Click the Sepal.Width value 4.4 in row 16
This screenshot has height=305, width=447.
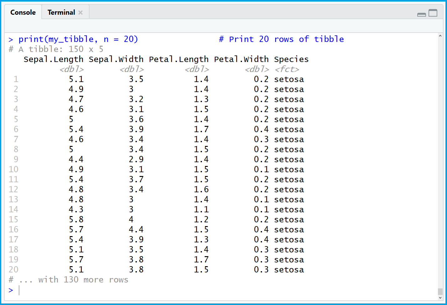tap(136, 230)
